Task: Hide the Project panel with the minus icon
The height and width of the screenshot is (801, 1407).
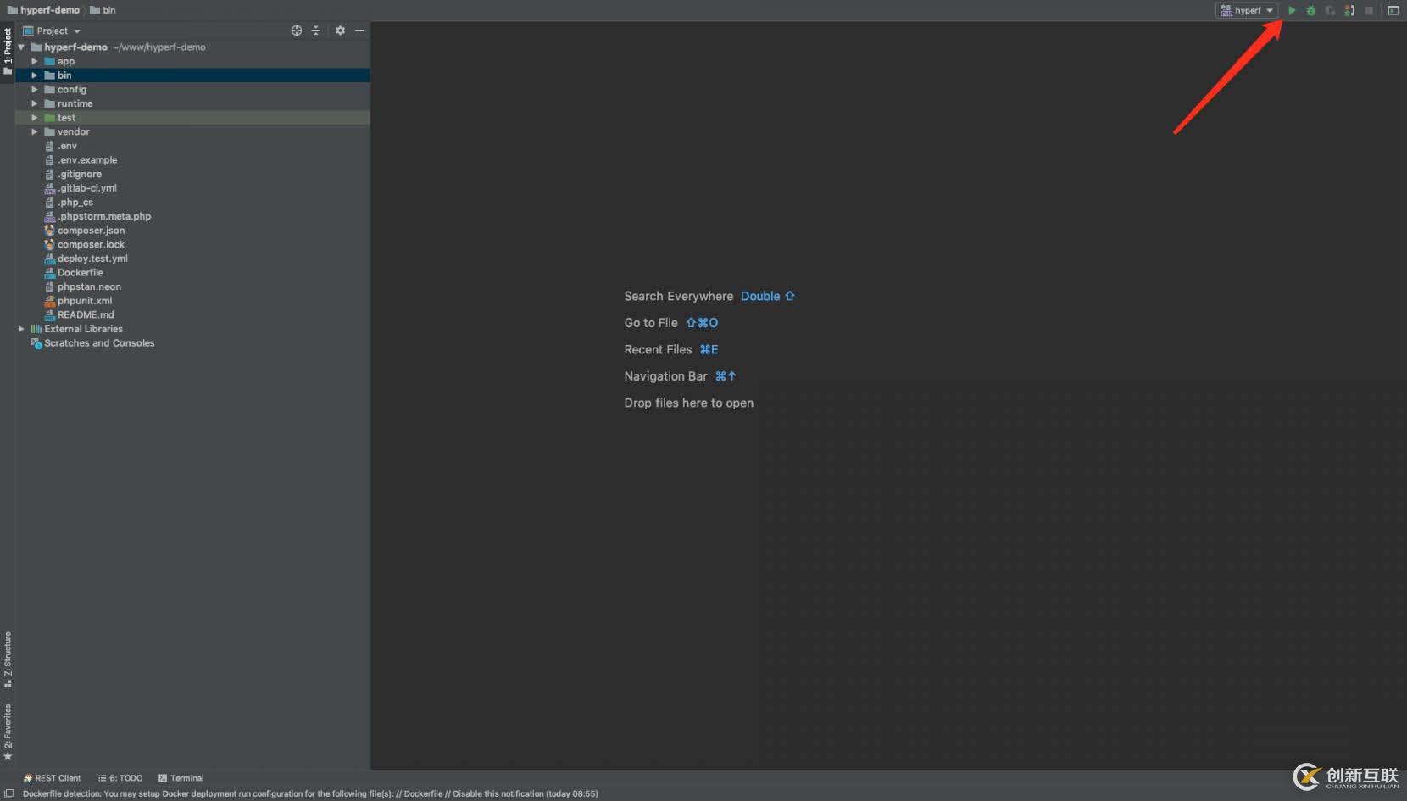Action: (359, 31)
